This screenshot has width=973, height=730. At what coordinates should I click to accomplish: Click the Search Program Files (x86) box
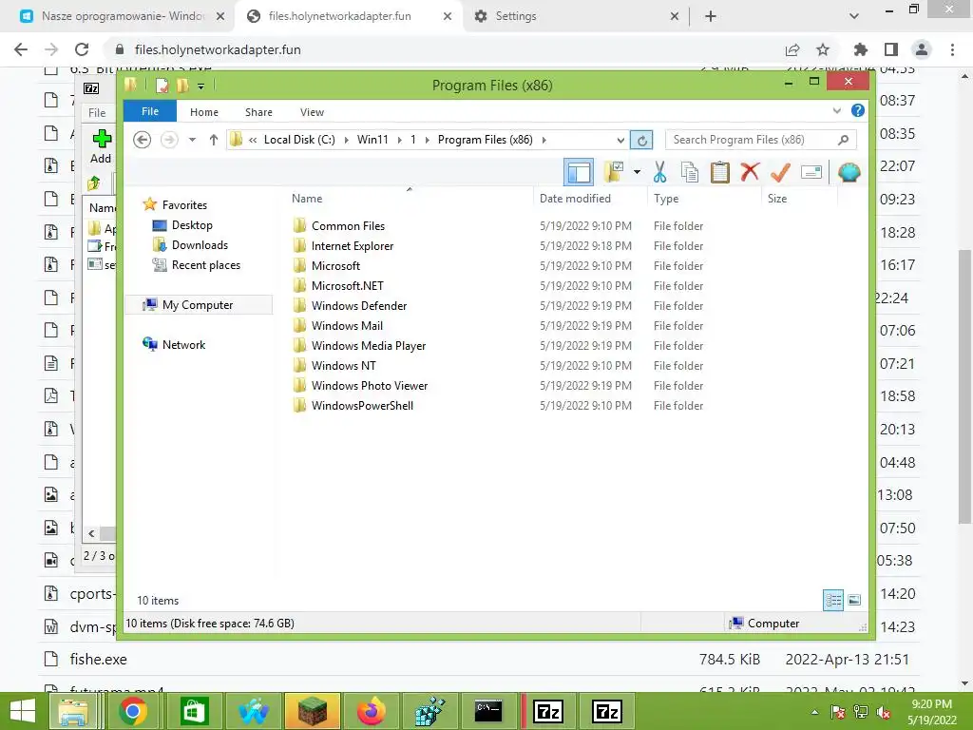pos(761,140)
